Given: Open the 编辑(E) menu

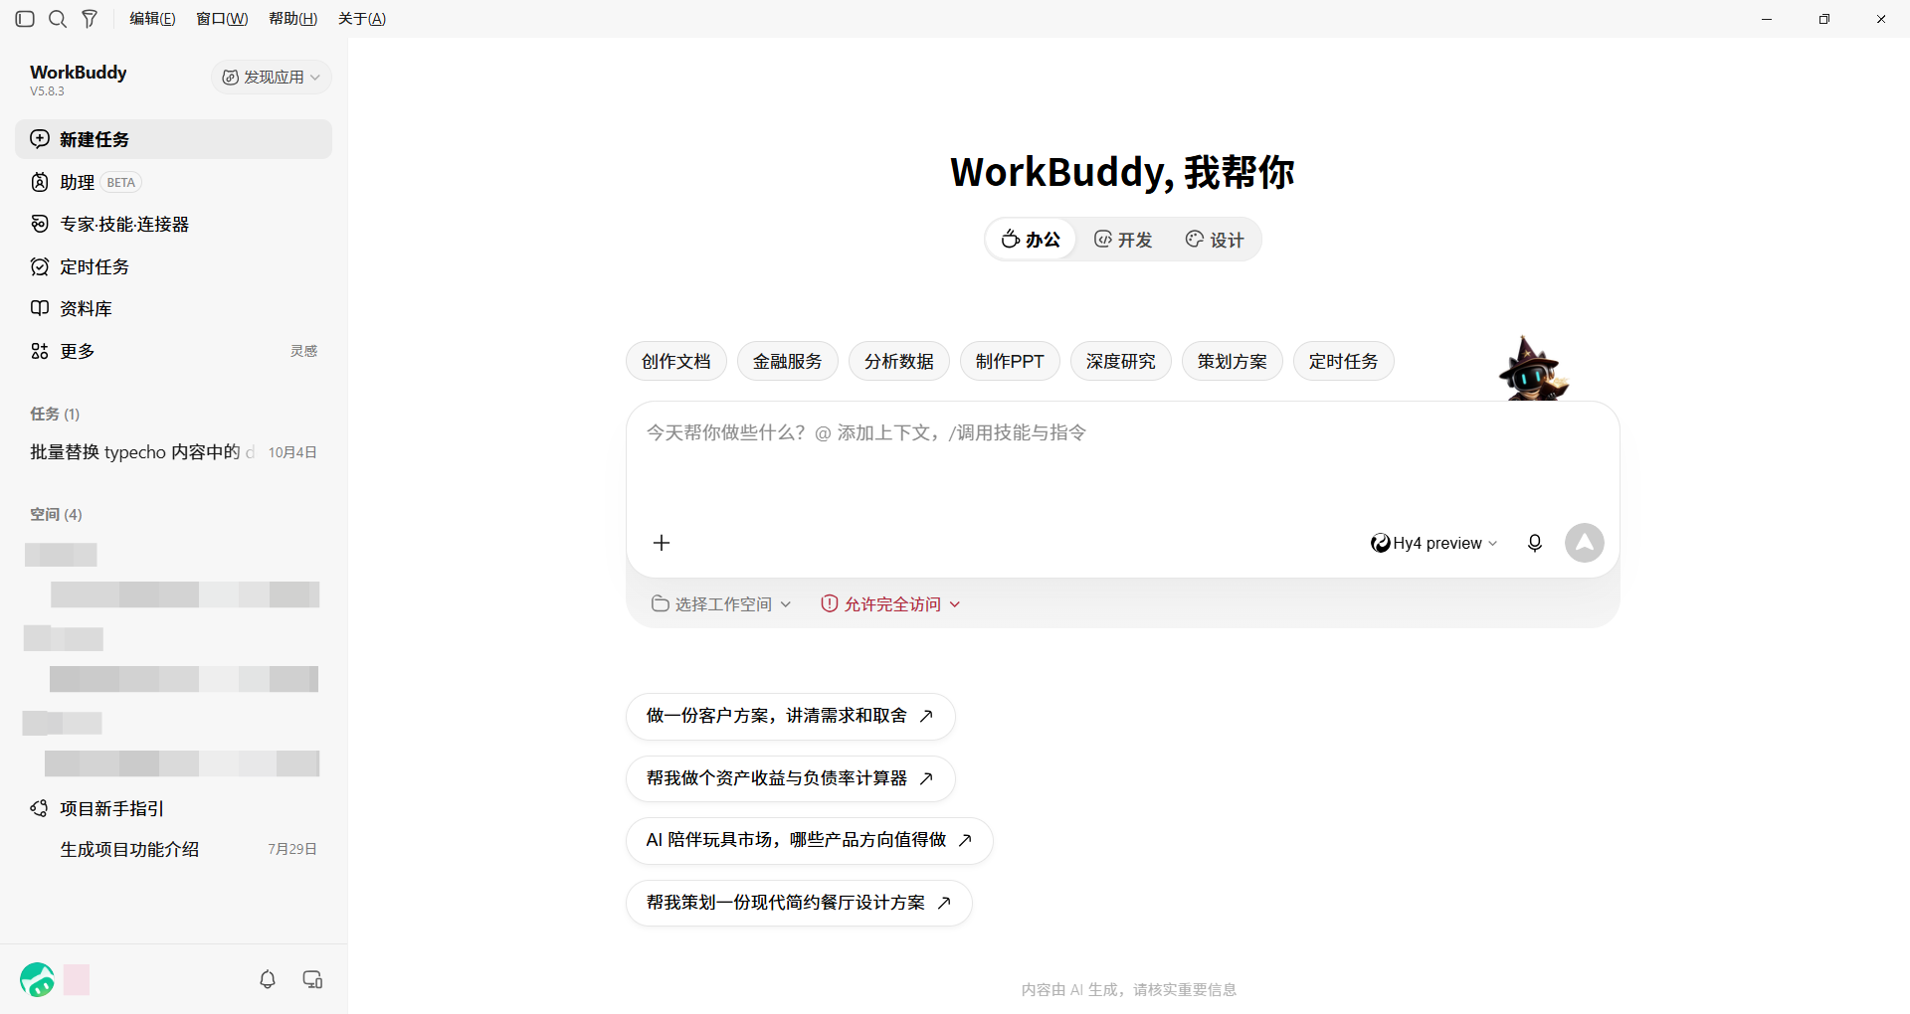Looking at the screenshot, I should pos(152,19).
